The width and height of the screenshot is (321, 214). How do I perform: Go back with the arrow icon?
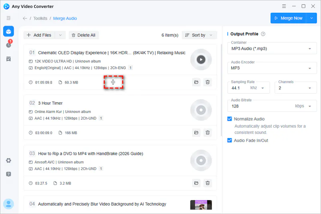[x=25, y=18]
